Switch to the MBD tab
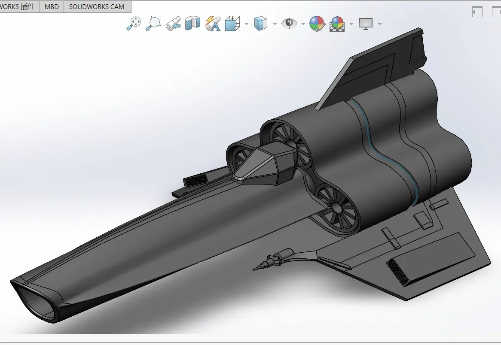This screenshot has height=345, width=501. point(52,6)
